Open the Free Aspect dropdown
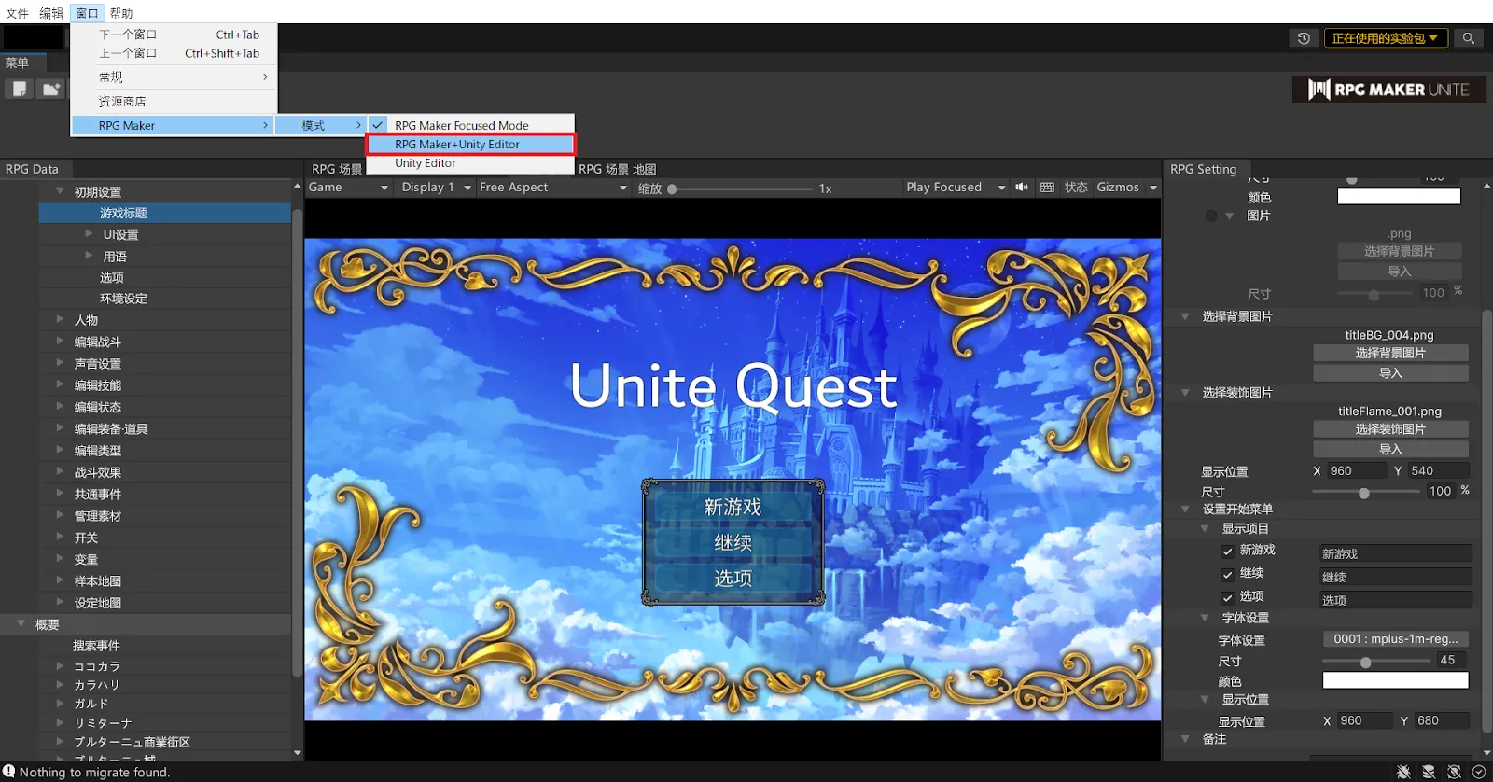This screenshot has height=782, width=1493. (552, 188)
